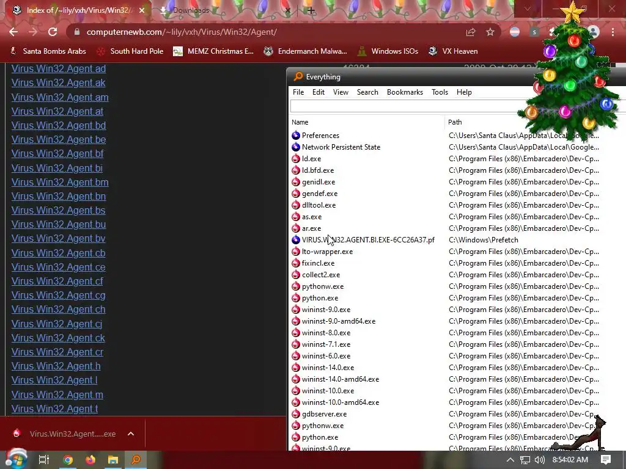Screen dimensions: 626x469
Task: Open a new browser tab with plus
Action: pos(311,10)
